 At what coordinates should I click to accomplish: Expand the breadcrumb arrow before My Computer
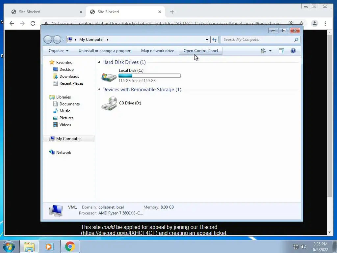point(76,40)
